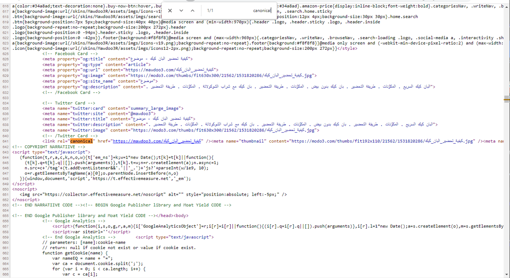Go to next match using the down chevron
Screen dimensions: 510x278
click(x=181, y=10)
